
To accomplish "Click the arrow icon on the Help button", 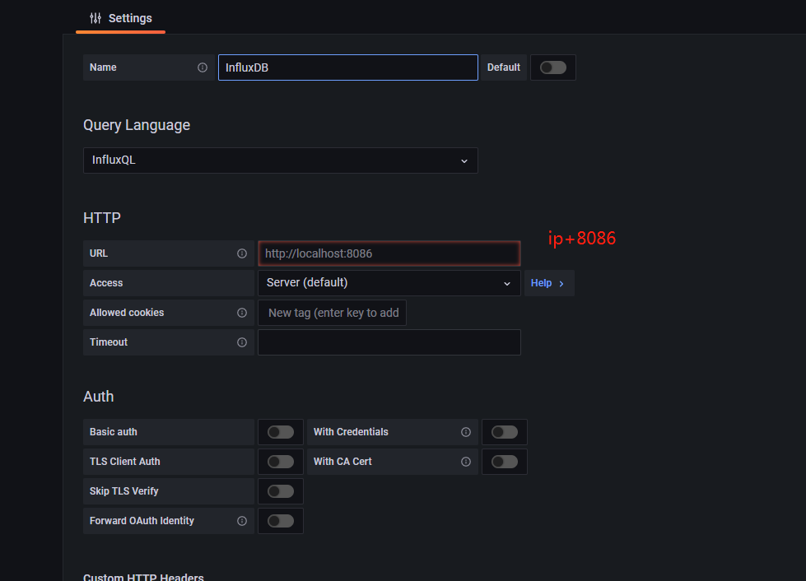I will tap(561, 284).
